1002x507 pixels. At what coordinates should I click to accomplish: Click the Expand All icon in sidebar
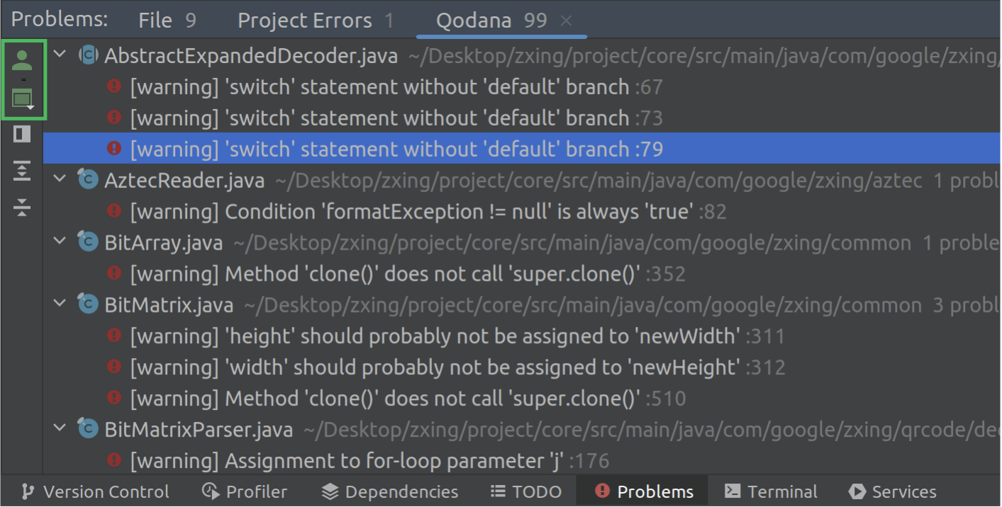point(22,170)
